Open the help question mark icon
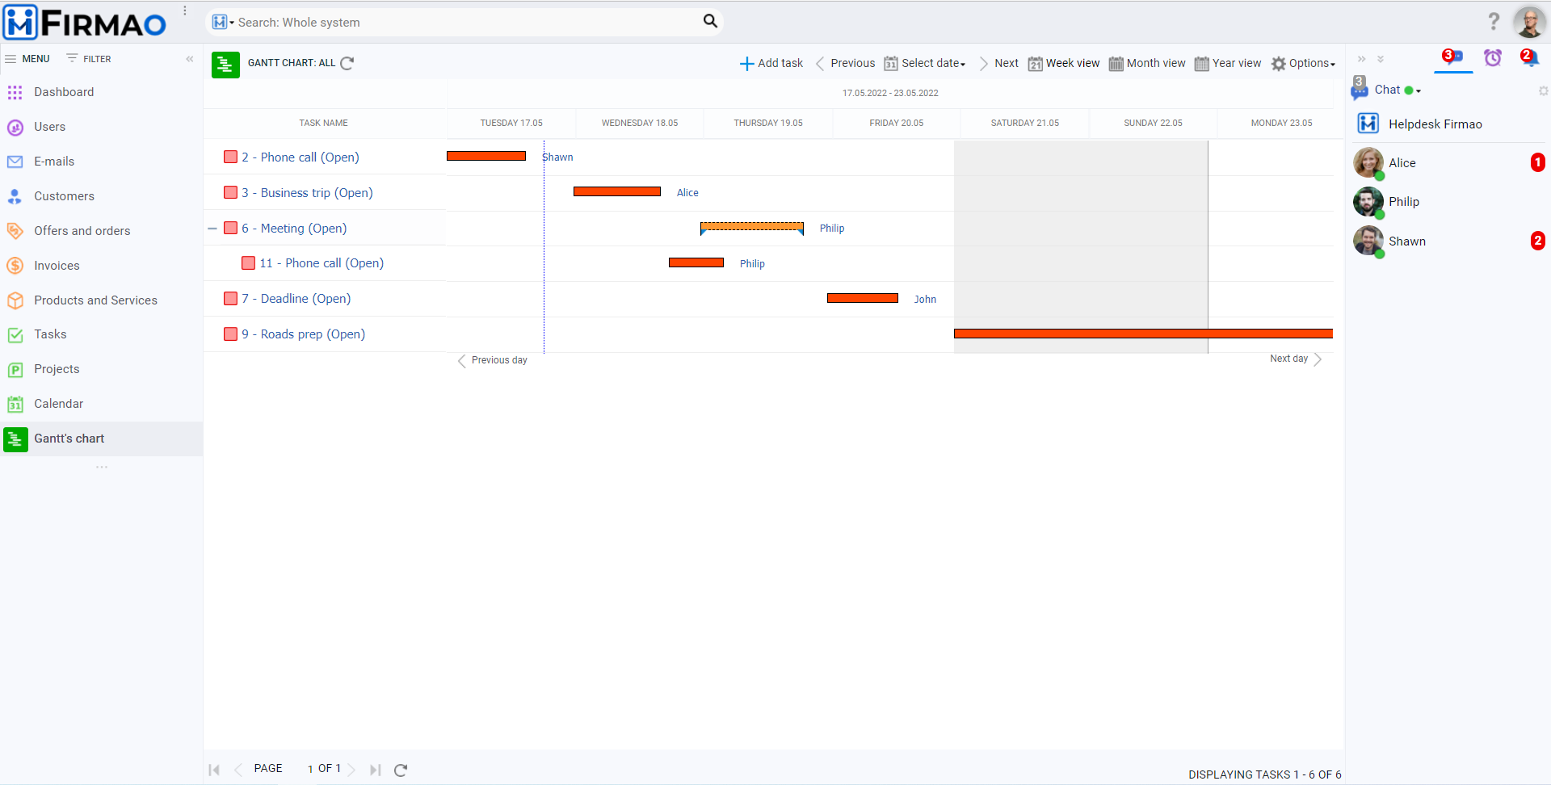The height and width of the screenshot is (785, 1551). (1494, 21)
